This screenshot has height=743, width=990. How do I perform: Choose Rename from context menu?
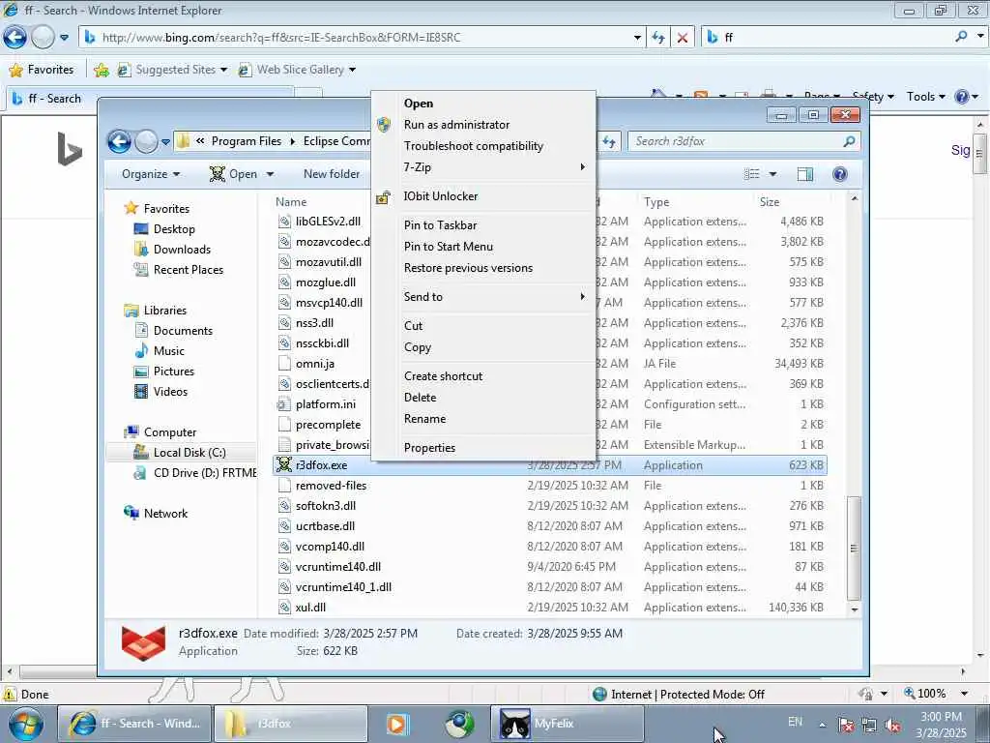424,419
